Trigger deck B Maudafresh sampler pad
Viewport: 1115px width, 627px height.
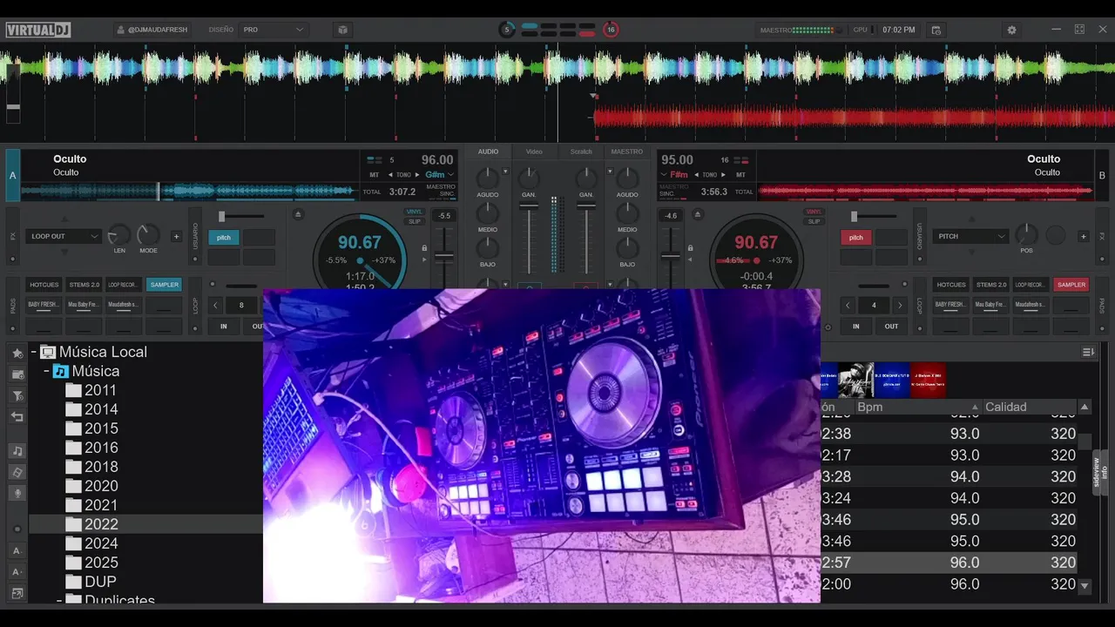coord(1031,305)
